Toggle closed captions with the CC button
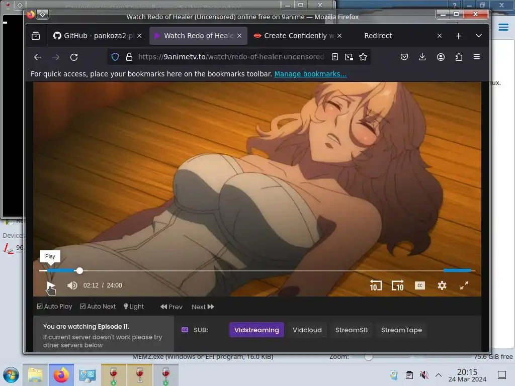 point(420,285)
